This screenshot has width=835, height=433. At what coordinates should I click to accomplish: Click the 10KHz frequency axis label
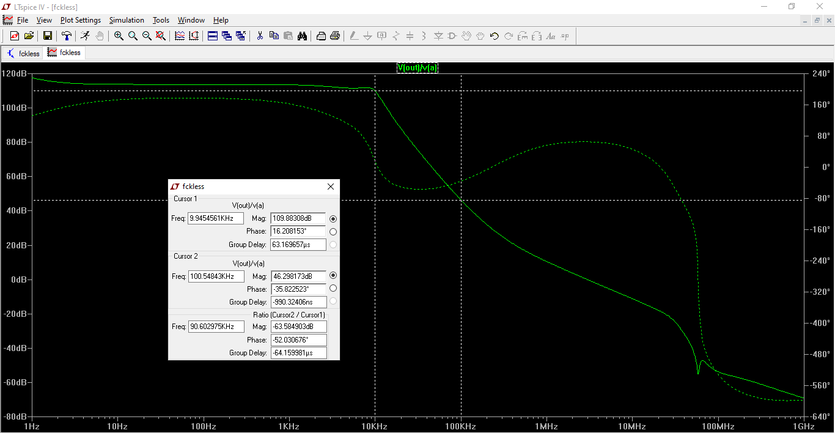pos(374,426)
